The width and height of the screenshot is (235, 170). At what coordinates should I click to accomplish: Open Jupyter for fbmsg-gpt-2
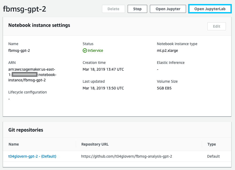[168, 9]
